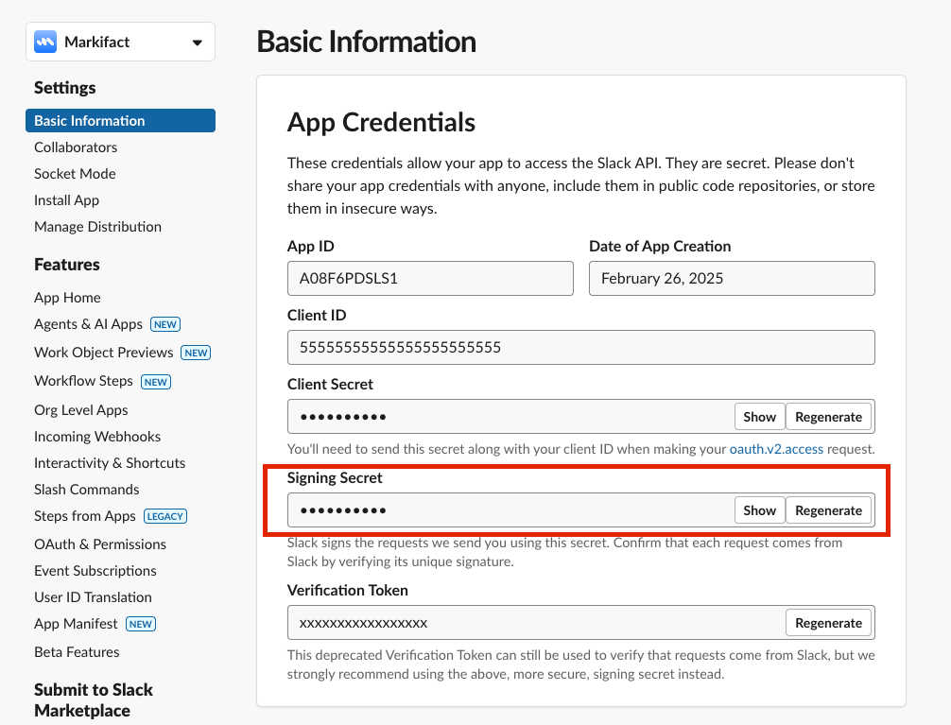The image size is (951, 725).
Task: Open User ID Translation page
Action: click(93, 597)
